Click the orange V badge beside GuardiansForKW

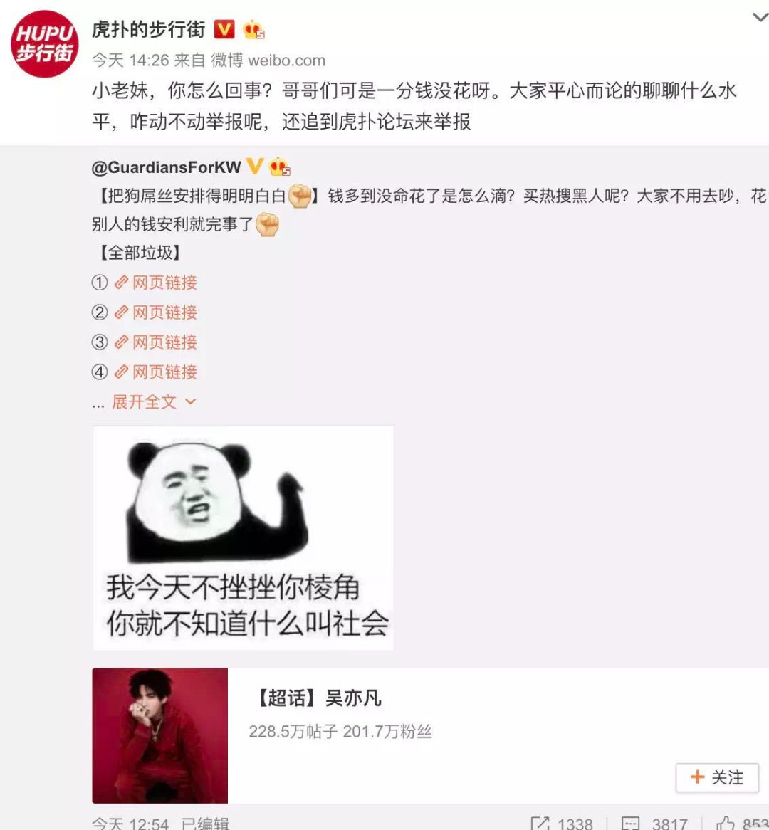tap(255, 166)
